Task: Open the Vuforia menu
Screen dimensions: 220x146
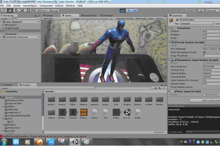Action: click(x=59, y=6)
